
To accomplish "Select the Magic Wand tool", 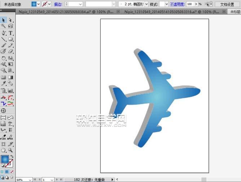I will (3, 26).
